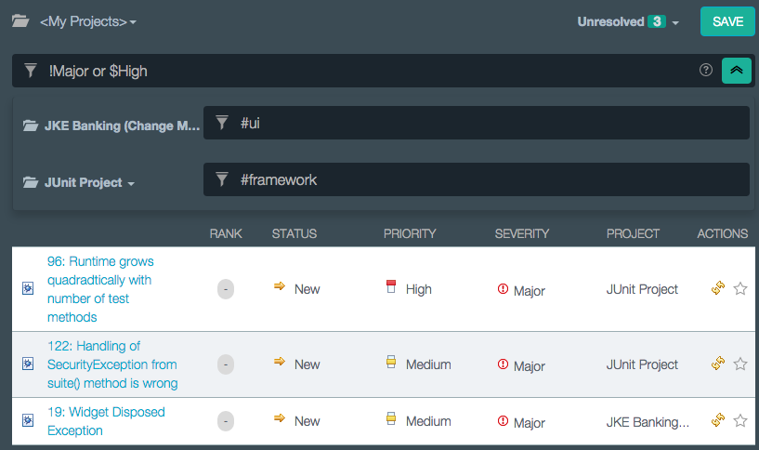
Task: Expand the JUnit Project dropdown
Action: point(88,183)
